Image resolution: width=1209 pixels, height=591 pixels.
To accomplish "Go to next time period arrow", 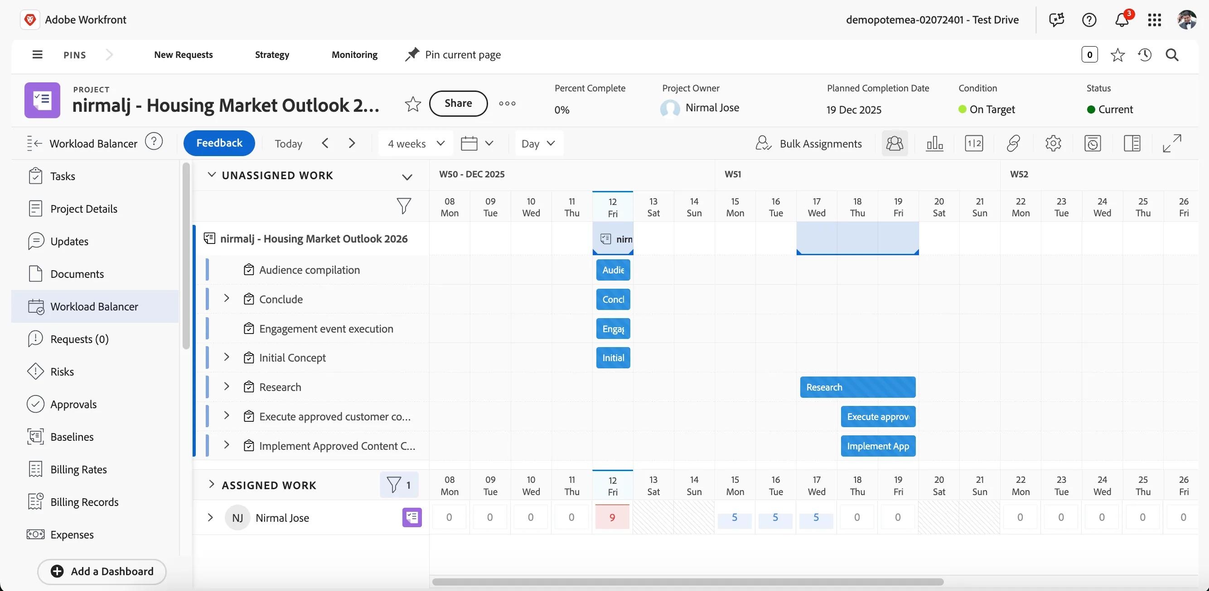I will click(352, 143).
